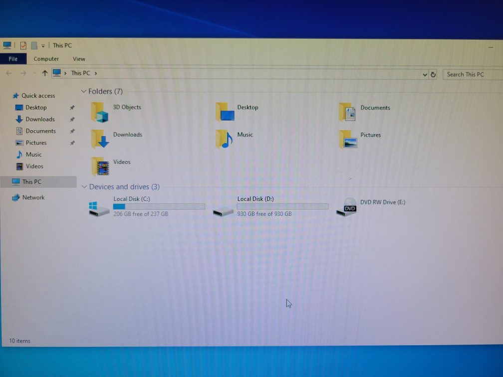Select the Local Disk (C:) drive icon
The image size is (503, 377).
(x=99, y=209)
